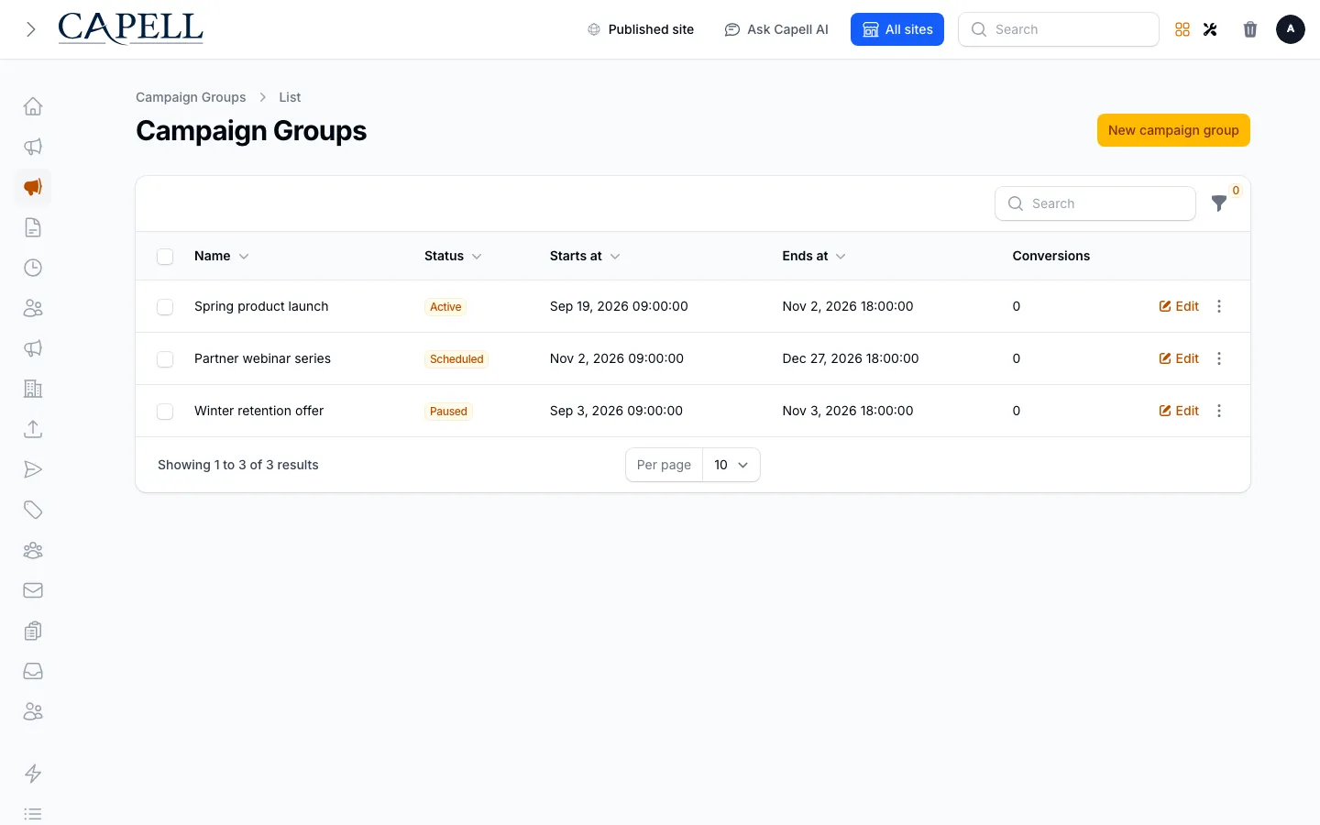1320x825 pixels.
Task: Edit the Spring product launch campaign group
Action: coord(1179,306)
